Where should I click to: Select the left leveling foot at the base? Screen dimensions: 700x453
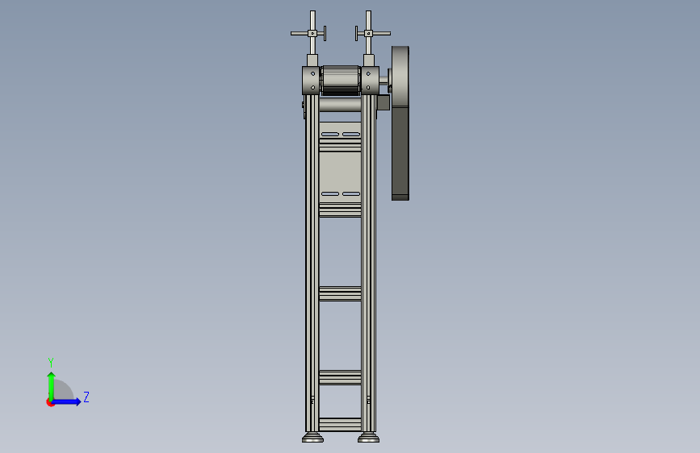312,438
